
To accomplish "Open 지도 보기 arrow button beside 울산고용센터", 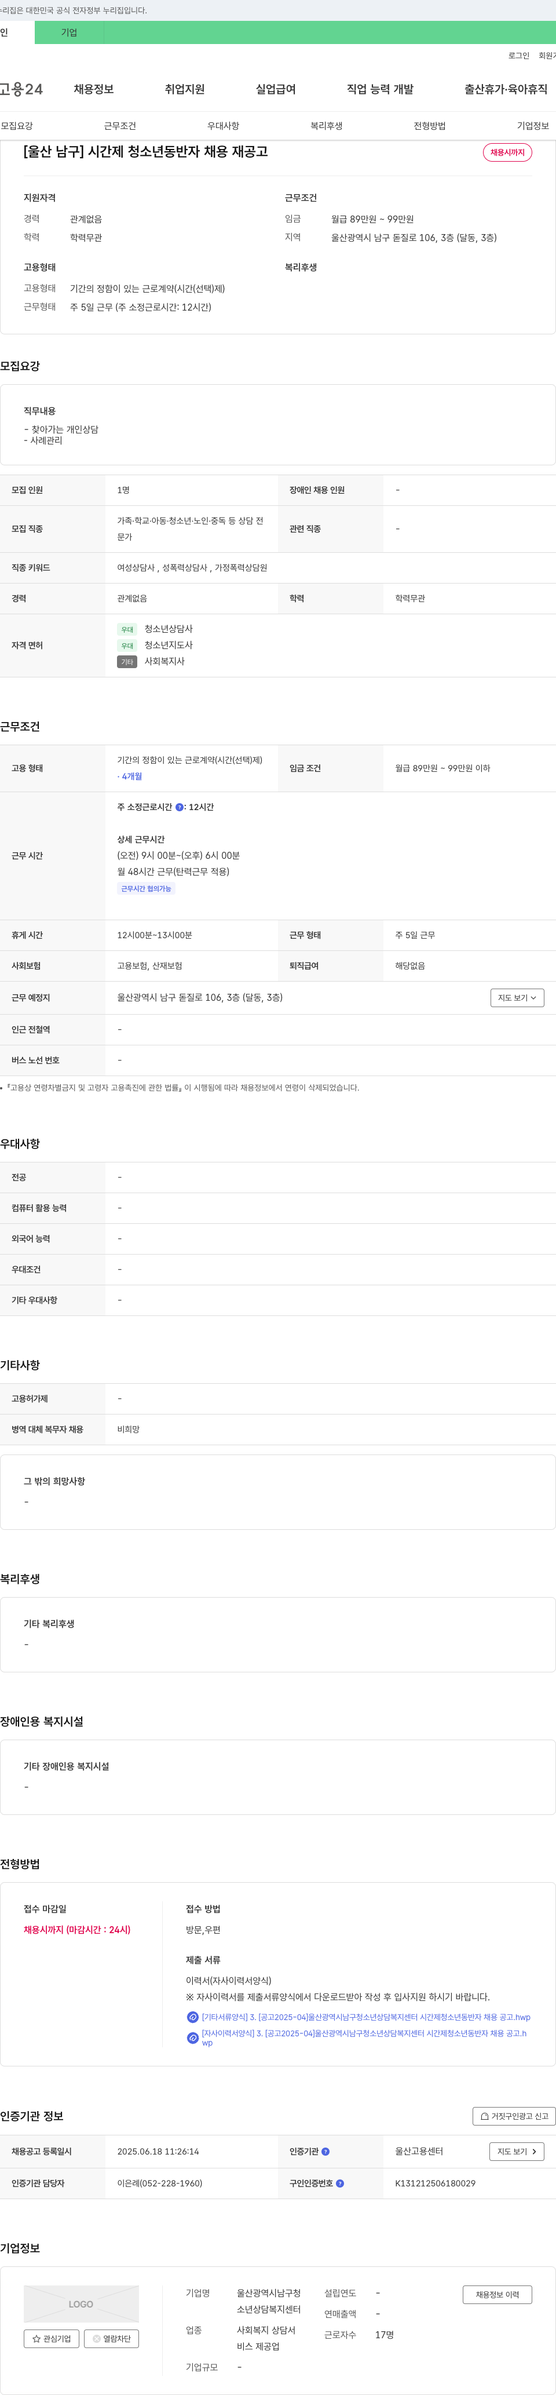I will pos(517,2152).
